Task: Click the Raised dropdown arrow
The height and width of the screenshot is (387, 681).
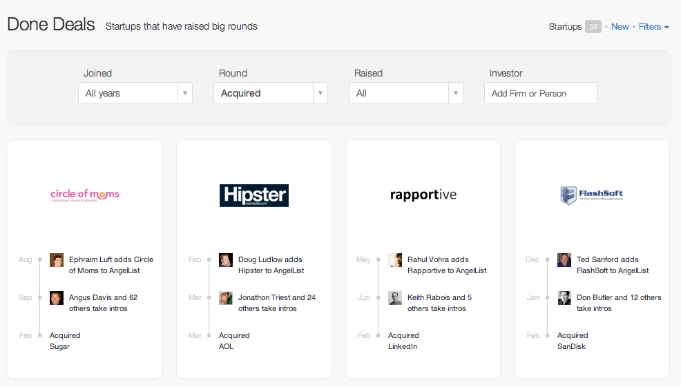Action: point(456,93)
